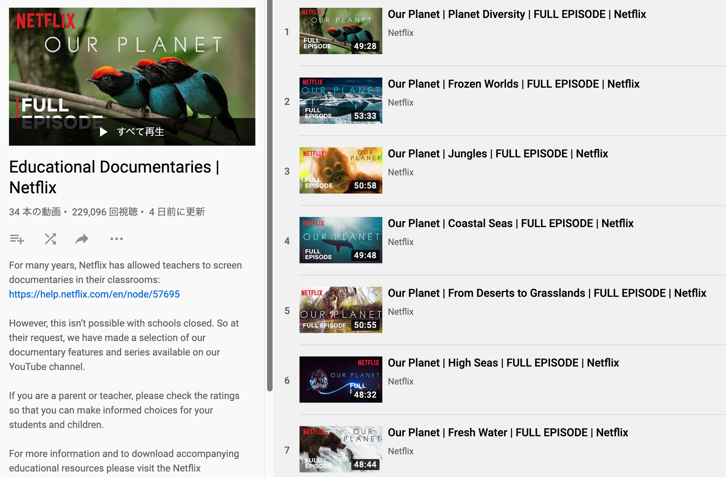Share the playlist via arrow icon
The height and width of the screenshot is (477, 726).
pyautogui.click(x=82, y=239)
